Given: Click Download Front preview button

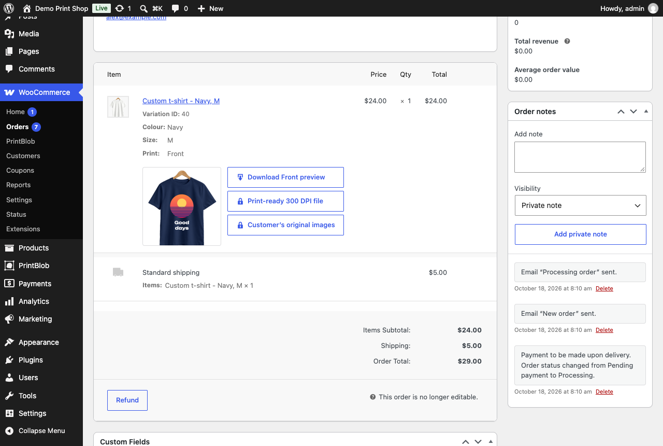Looking at the screenshot, I should tap(285, 177).
